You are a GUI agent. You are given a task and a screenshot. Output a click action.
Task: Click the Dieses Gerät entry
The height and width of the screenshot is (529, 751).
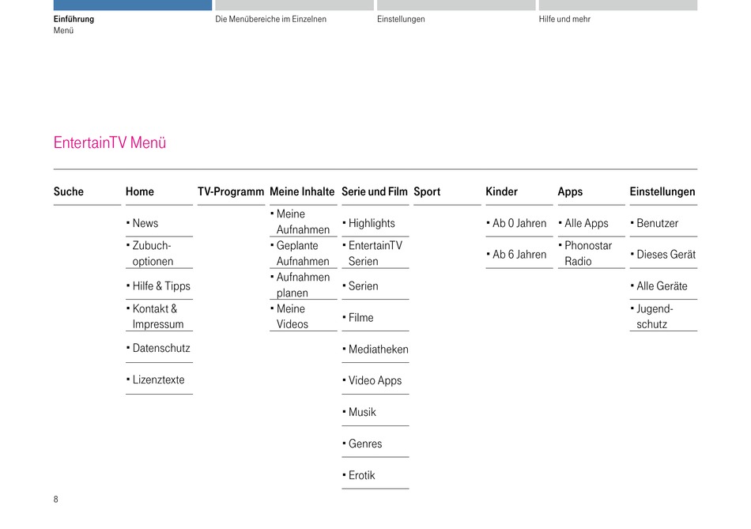(666, 255)
